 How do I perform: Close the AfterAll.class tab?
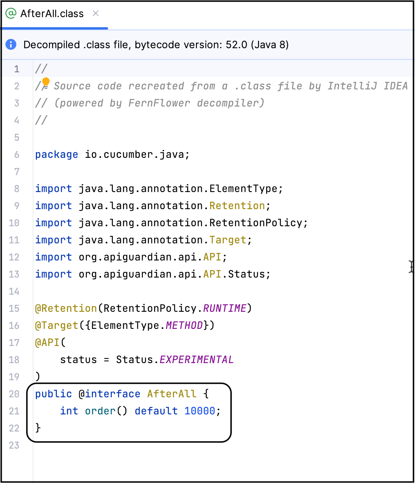96,14
